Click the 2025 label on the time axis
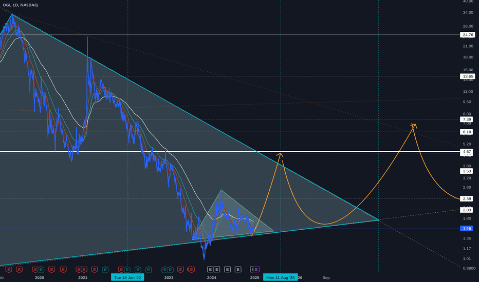Viewport: 479px width, 282px height. pos(254,277)
